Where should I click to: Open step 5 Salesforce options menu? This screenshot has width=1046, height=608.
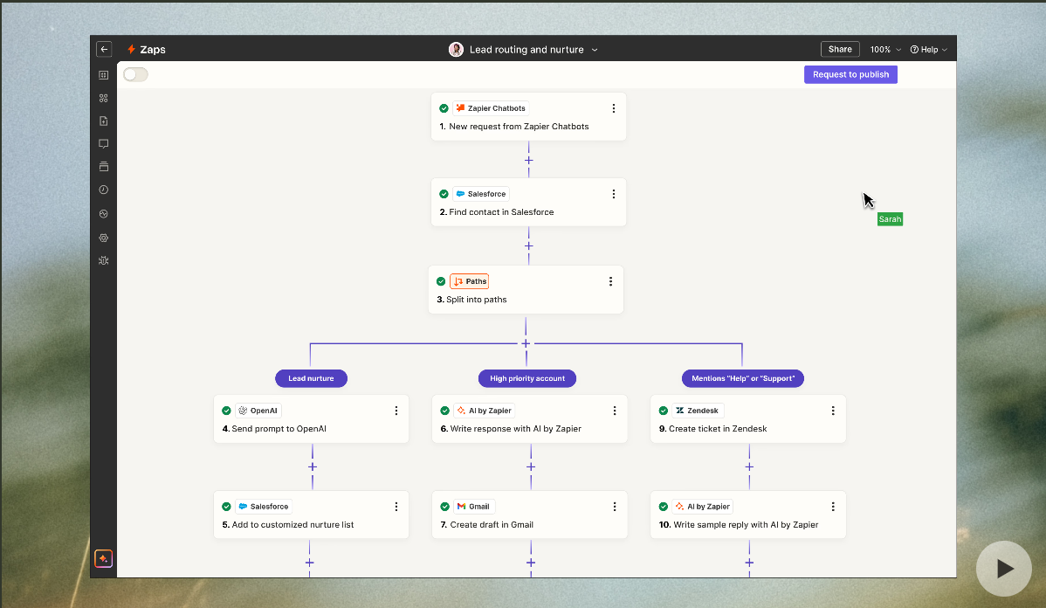point(396,507)
